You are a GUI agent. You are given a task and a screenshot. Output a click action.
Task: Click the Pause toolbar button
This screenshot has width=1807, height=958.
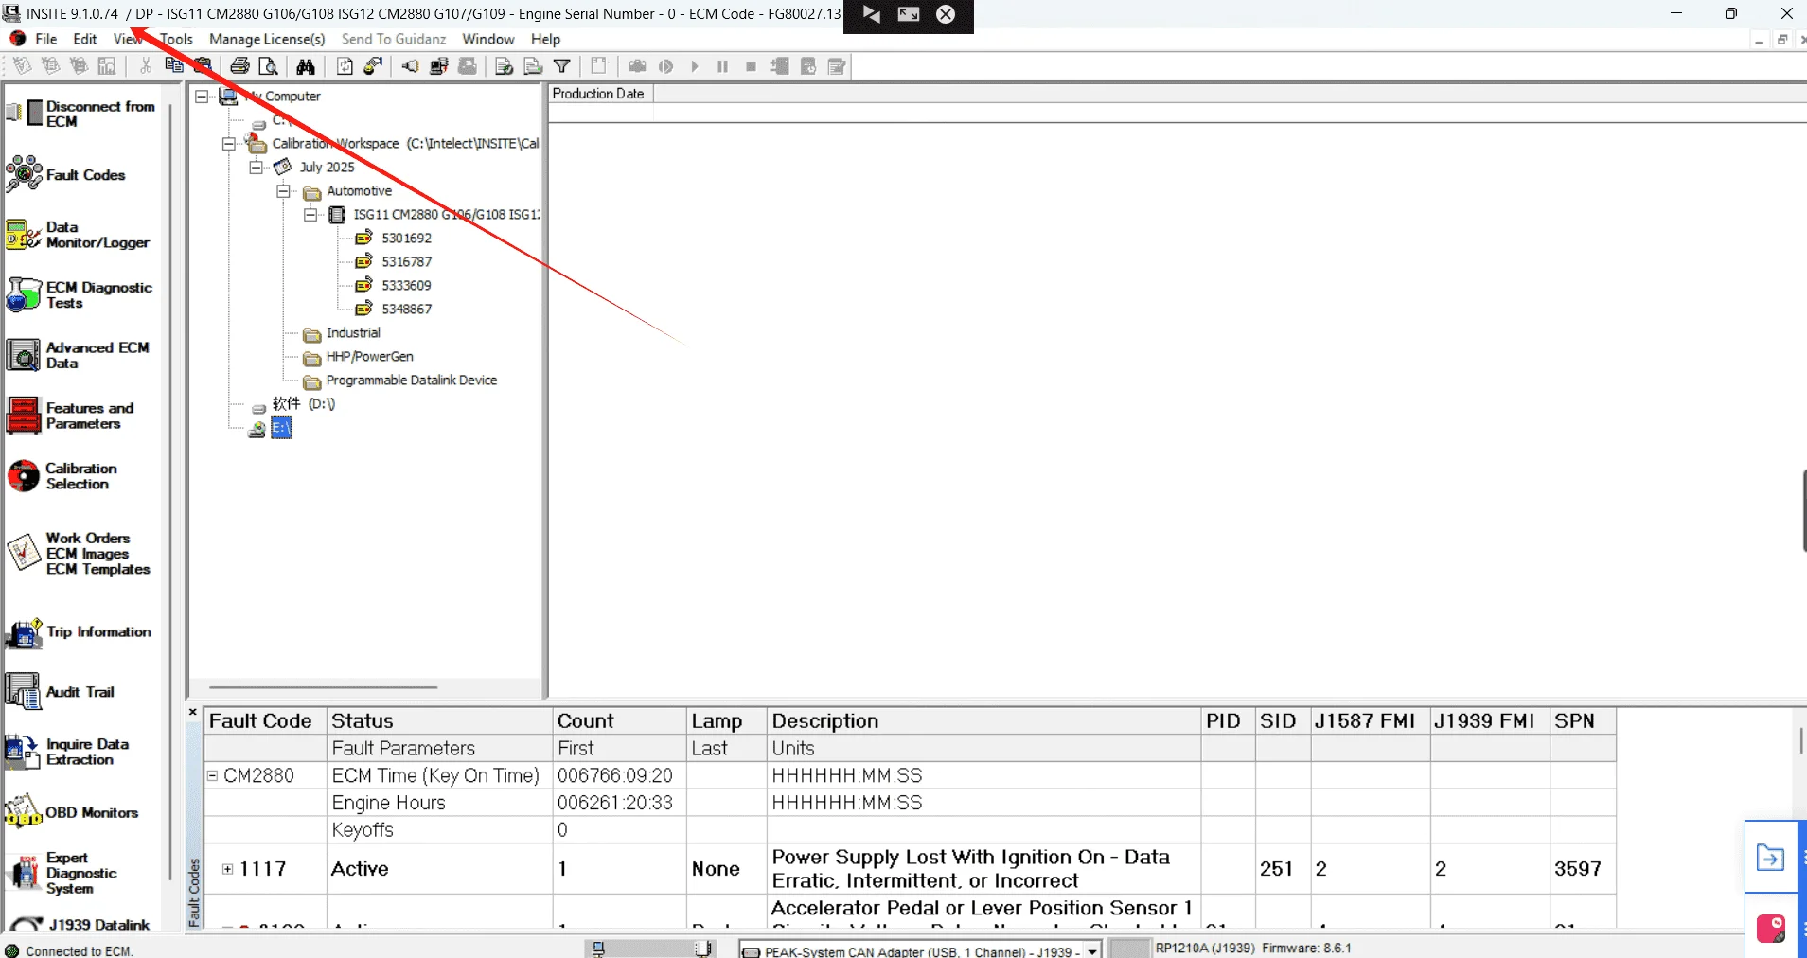click(723, 66)
